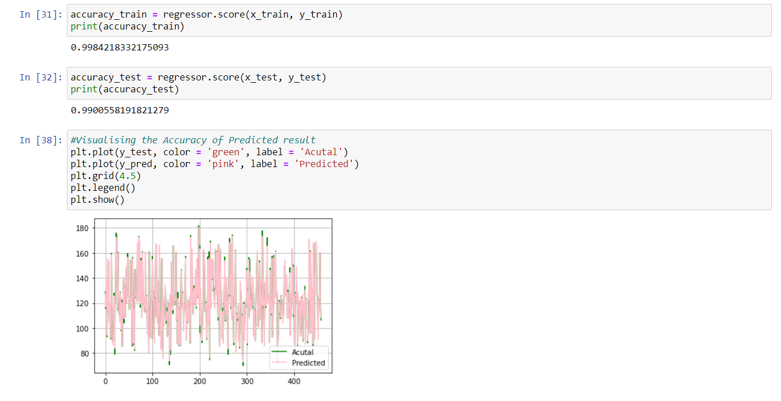Click the Acutal legend entry in the plot

coord(292,352)
